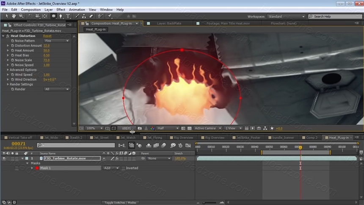Toggle the shy layers icon in timeline

(x=149, y=145)
